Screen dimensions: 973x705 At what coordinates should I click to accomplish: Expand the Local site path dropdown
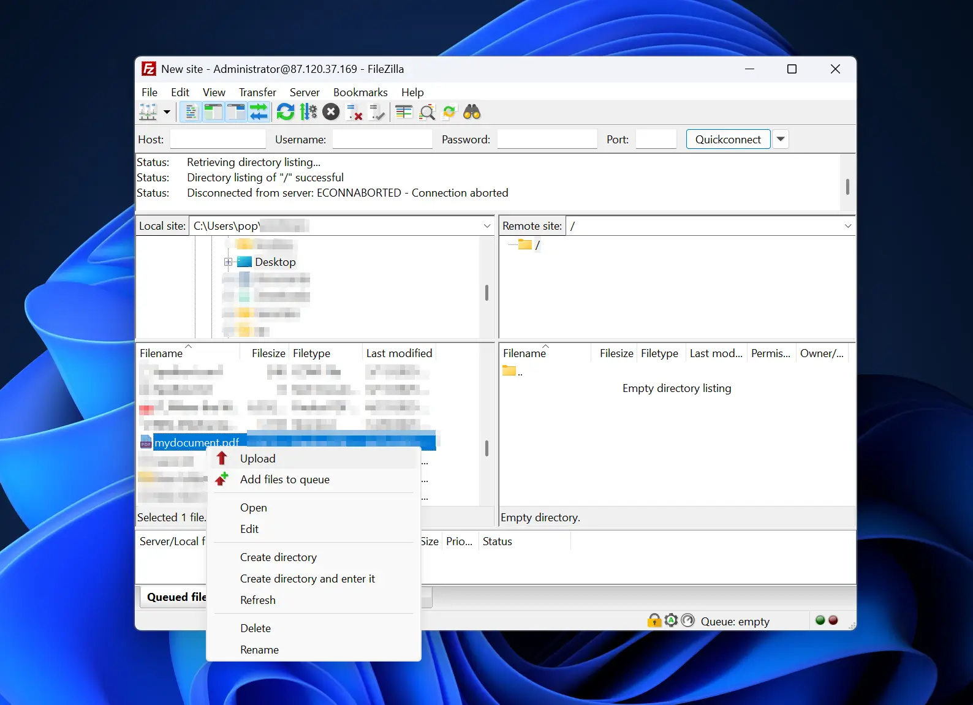487,226
